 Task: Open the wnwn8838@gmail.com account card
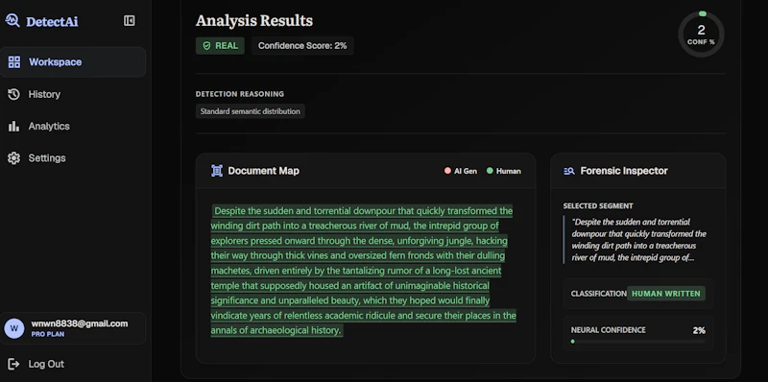click(73, 328)
